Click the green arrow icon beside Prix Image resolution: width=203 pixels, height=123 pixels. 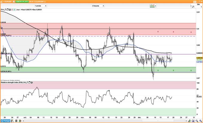14,10
